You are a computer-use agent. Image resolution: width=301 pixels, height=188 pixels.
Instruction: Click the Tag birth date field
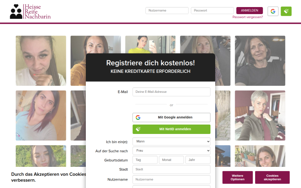145,160
